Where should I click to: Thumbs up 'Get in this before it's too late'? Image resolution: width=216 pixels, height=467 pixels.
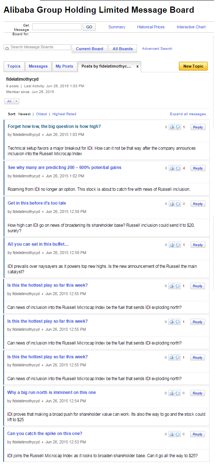tap(172, 204)
